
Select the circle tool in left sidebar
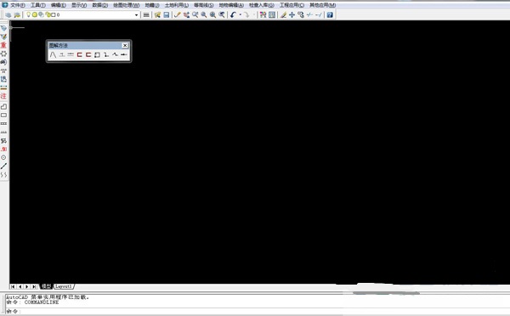[3, 157]
